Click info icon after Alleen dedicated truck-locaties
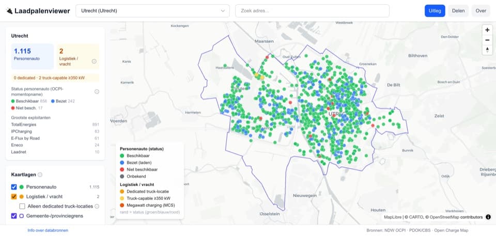This screenshot has height=236, width=496. [97, 206]
